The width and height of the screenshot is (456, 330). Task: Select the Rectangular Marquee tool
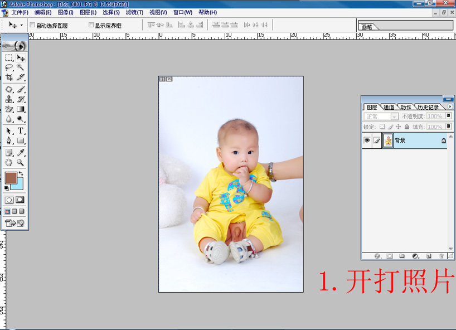tap(9, 57)
